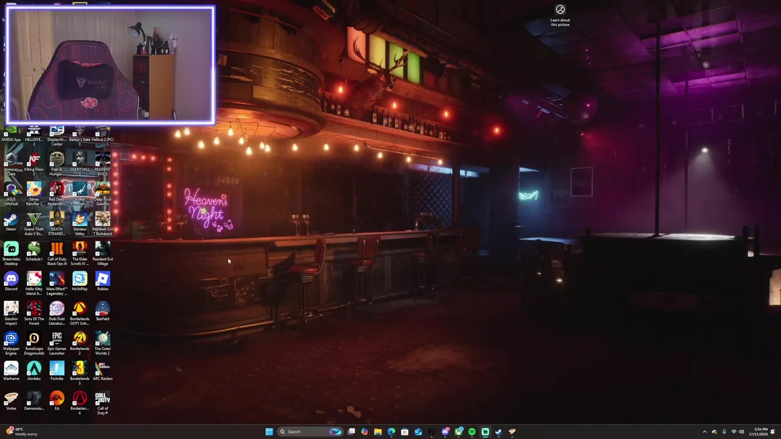Select the Slime Rancher 2 desktop icon
The width and height of the screenshot is (781, 439).
[34, 194]
